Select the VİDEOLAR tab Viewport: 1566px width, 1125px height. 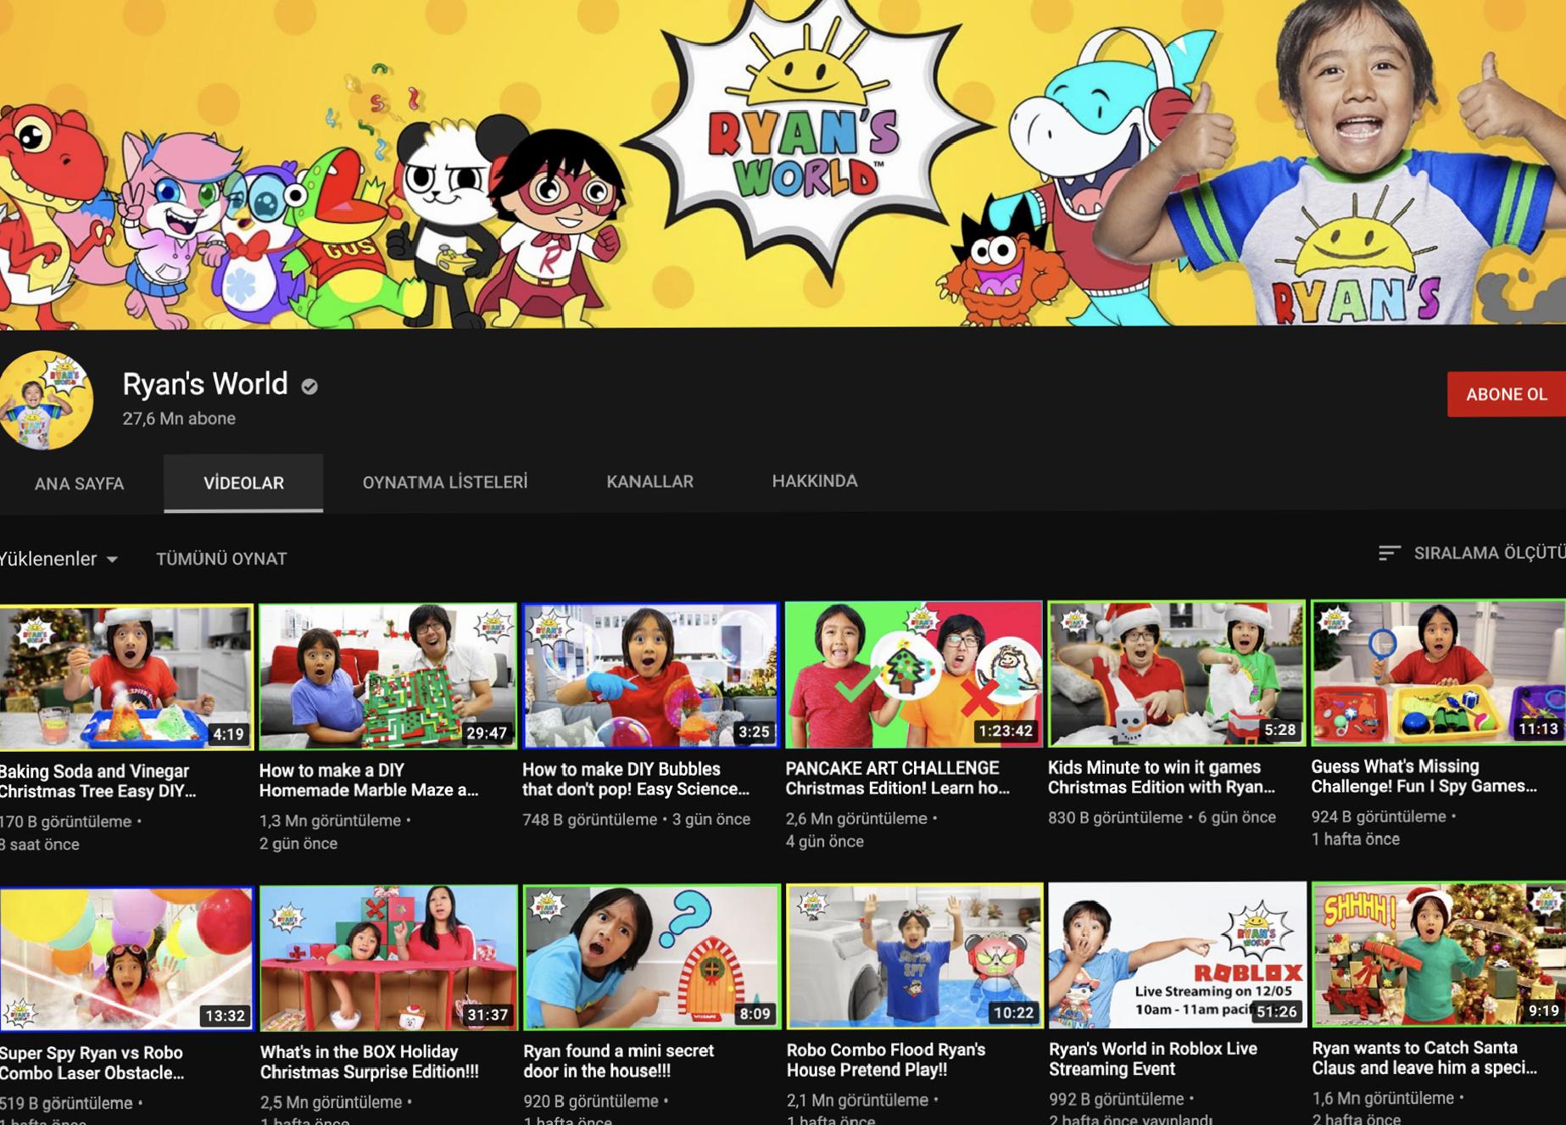click(x=243, y=483)
